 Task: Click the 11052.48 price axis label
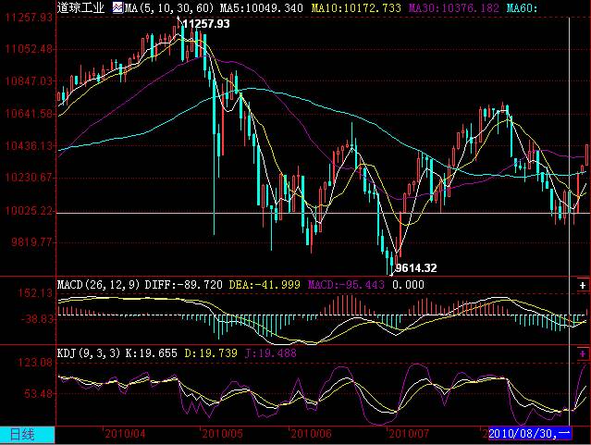29,49
